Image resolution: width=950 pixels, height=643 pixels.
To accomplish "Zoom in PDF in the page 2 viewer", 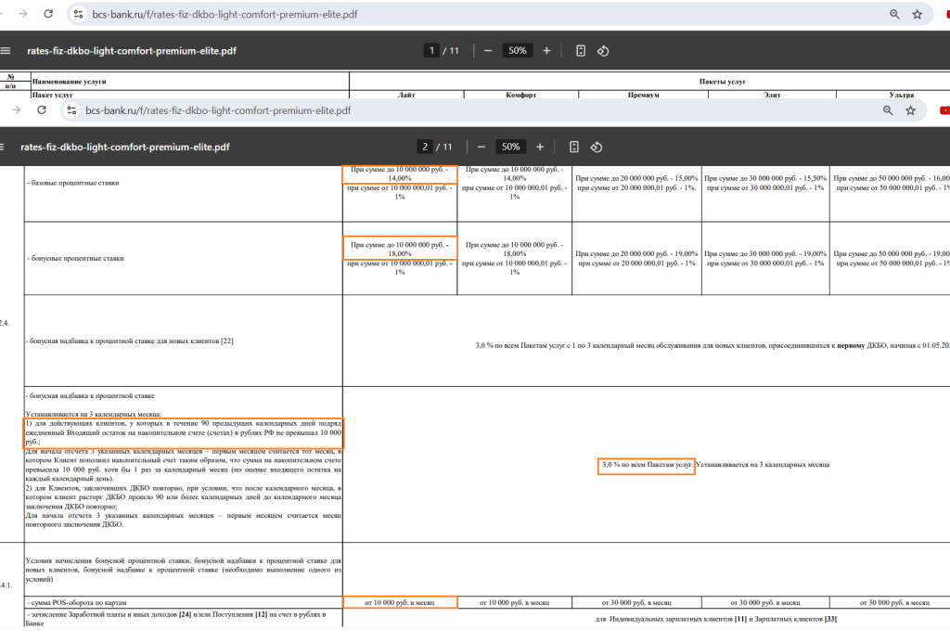I will point(540,147).
